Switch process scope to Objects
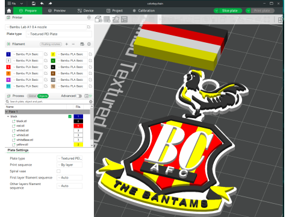Image resolution: width=289 pixels, height=217 pixels. [43, 96]
